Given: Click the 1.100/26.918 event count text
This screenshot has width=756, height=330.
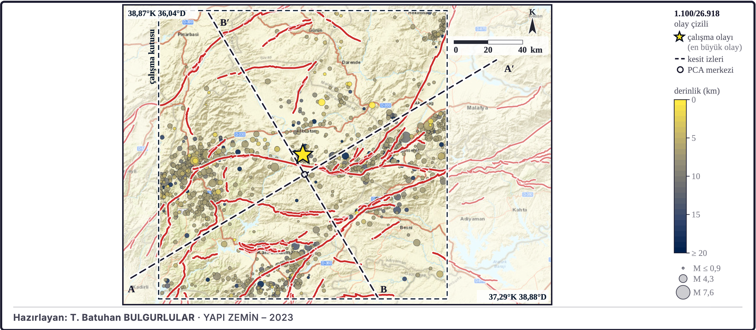Looking at the screenshot, I should coord(697,14).
